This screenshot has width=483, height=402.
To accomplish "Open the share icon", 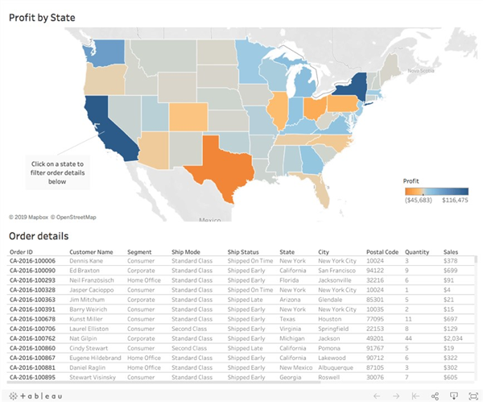I will click(x=435, y=396).
